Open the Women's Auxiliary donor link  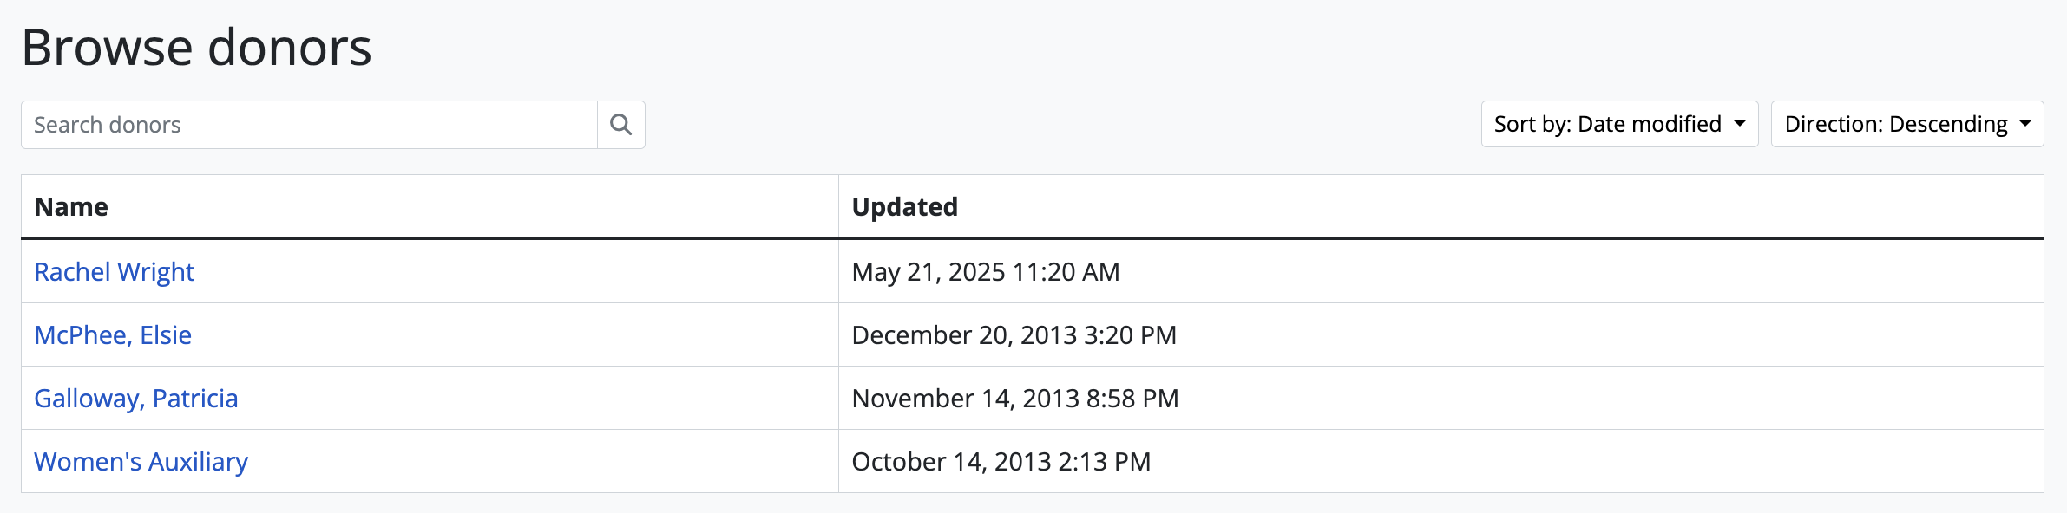coord(141,462)
